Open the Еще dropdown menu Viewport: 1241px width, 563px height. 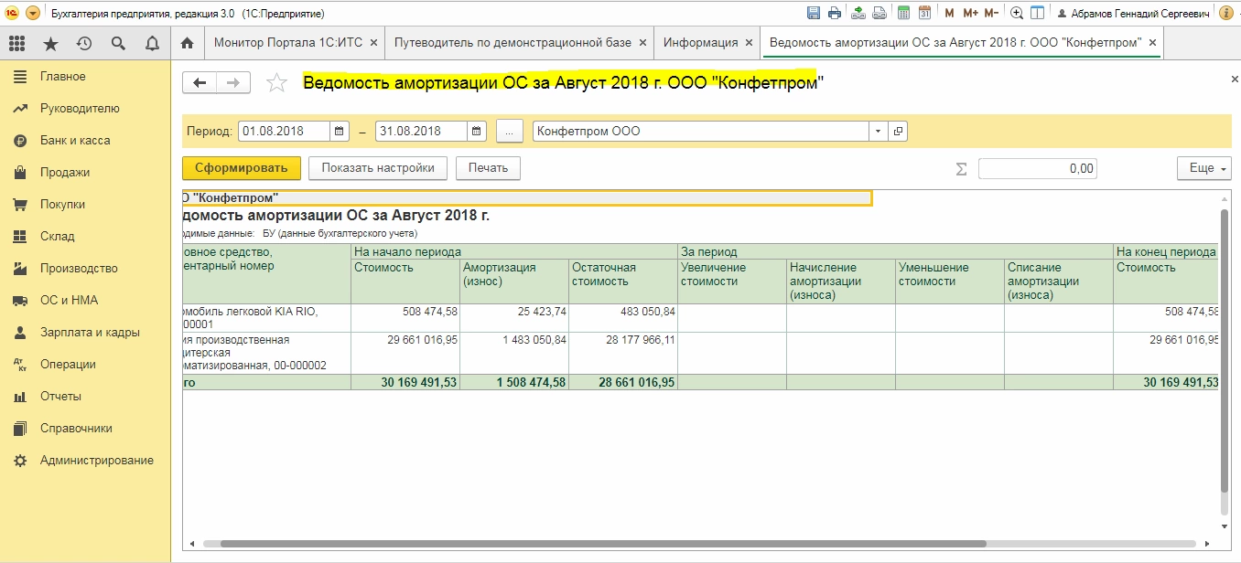[x=1203, y=168]
